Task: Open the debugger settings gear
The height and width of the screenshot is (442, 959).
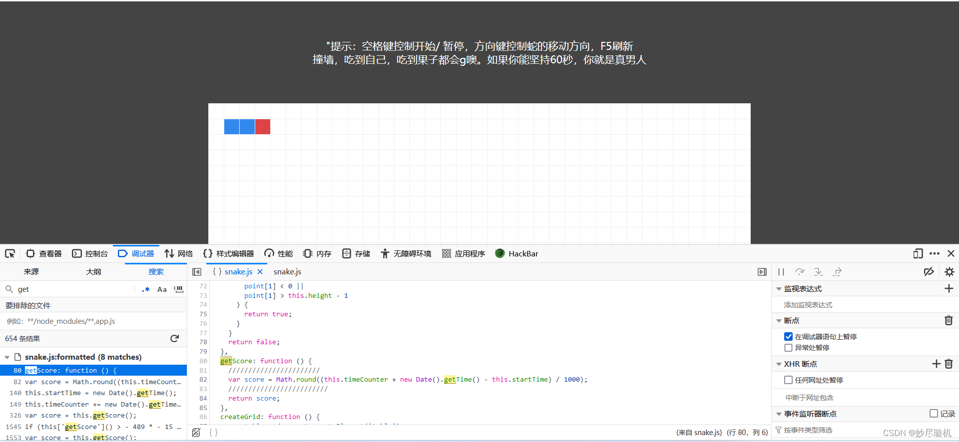Action: pyautogui.click(x=949, y=272)
